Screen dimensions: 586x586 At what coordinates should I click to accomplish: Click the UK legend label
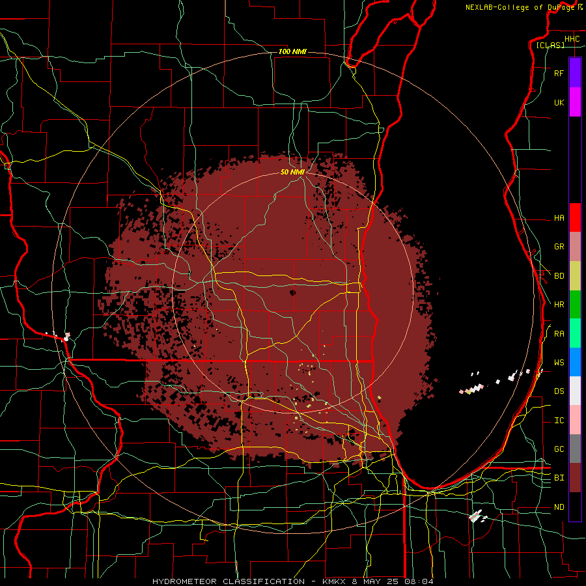[559, 102]
